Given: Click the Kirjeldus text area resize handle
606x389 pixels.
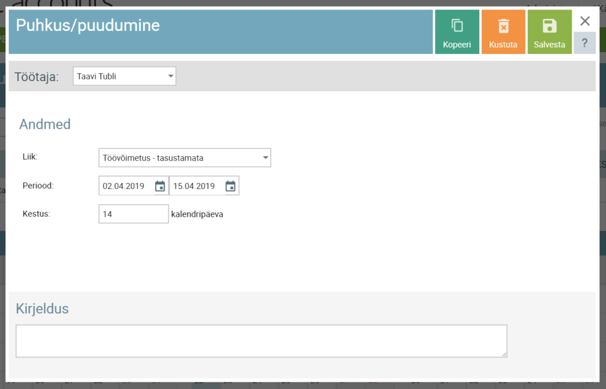Looking at the screenshot, I should pos(504,354).
